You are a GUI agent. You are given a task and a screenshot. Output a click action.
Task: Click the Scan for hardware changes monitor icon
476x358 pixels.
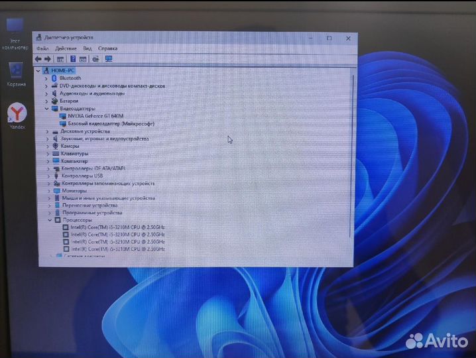(109, 59)
